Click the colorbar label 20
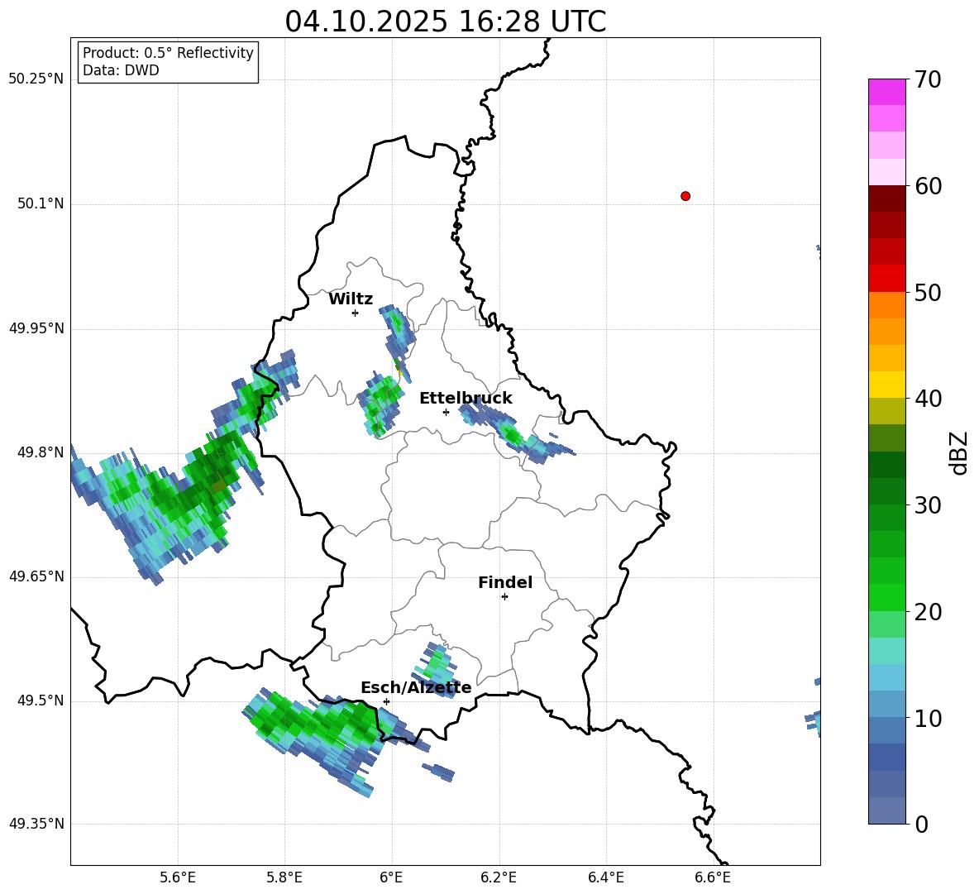Viewport: 979px width, 894px height. pos(928,612)
